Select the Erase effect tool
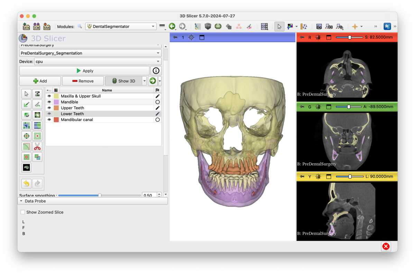This screenshot has height=275, width=415. 26,115
